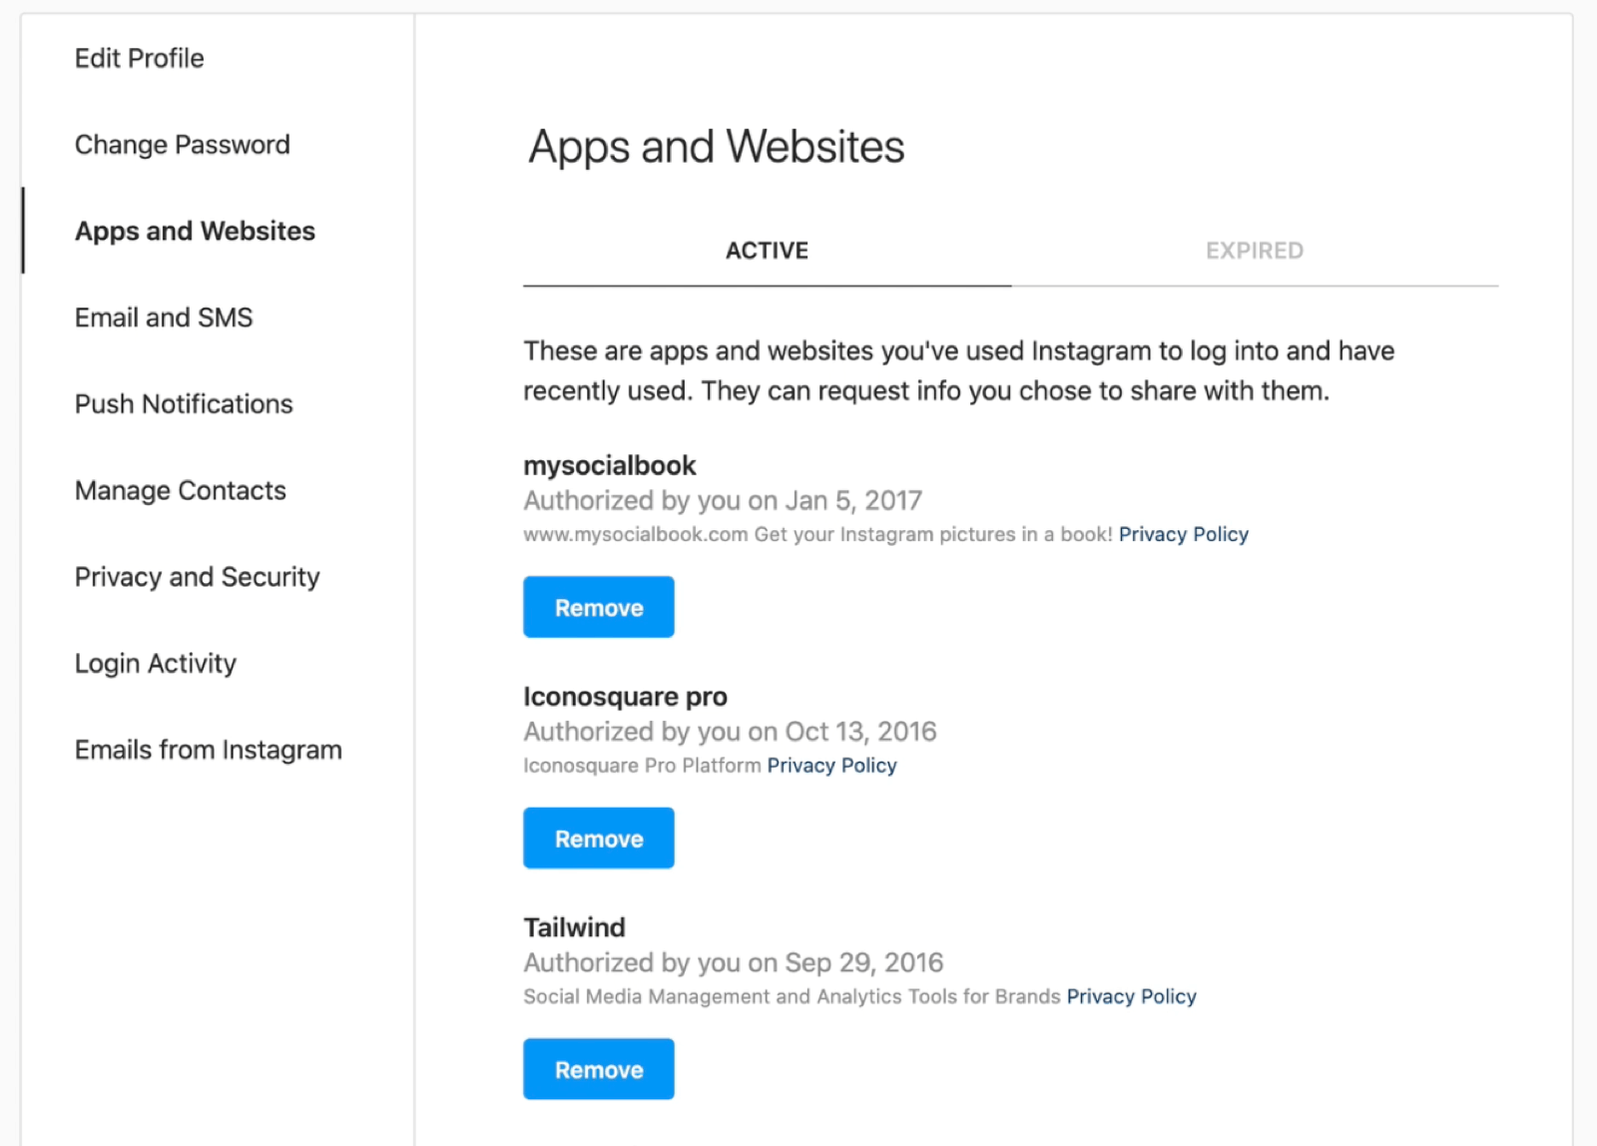Remove the Iconosquare pro app
The height and width of the screenshot is (1146, 1597).
coord(599,839)
